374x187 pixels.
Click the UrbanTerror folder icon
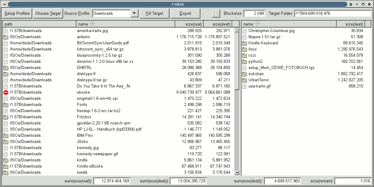click(x=244, y=80)
